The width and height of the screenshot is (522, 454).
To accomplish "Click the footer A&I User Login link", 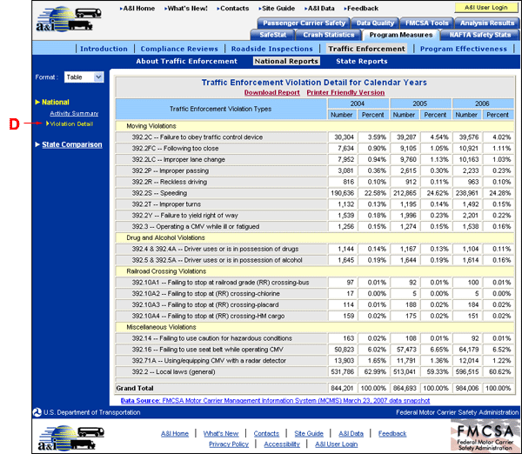I will (x=336, y=444).
